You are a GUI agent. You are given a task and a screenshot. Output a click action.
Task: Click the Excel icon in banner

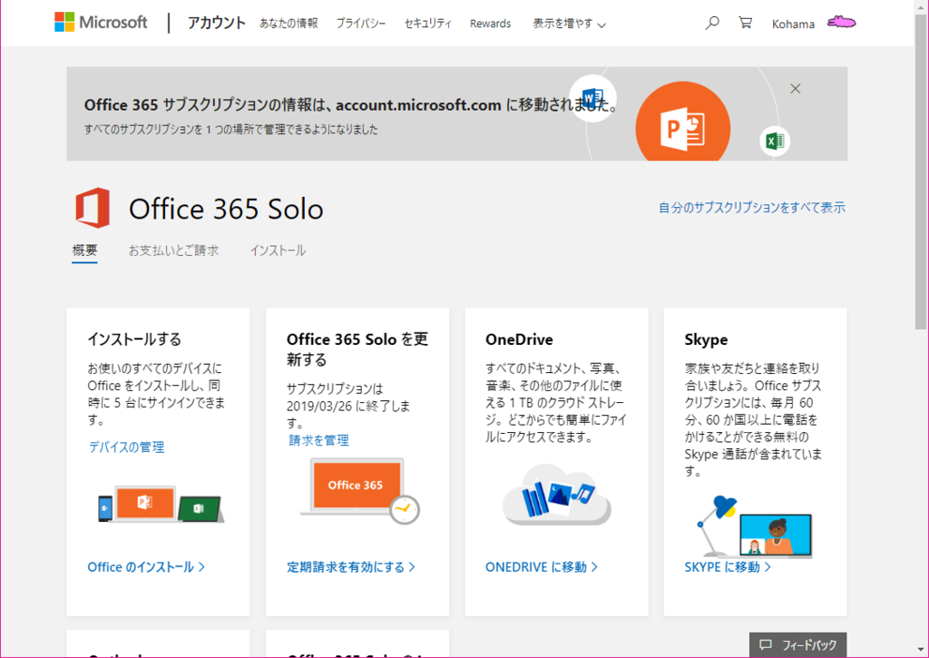click(775, 141)
